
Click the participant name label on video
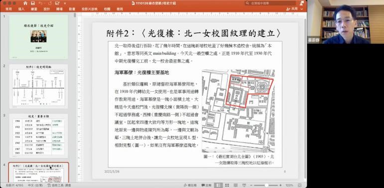coord(314,40)
